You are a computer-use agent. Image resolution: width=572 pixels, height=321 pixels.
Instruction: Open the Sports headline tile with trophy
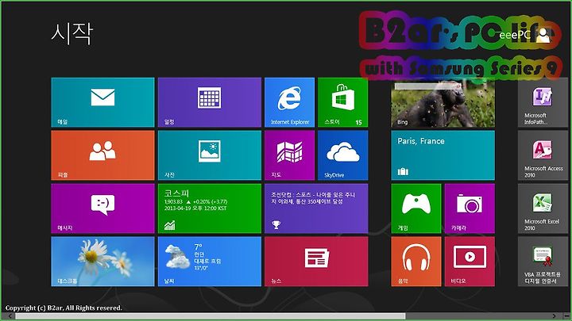[316, 208]
